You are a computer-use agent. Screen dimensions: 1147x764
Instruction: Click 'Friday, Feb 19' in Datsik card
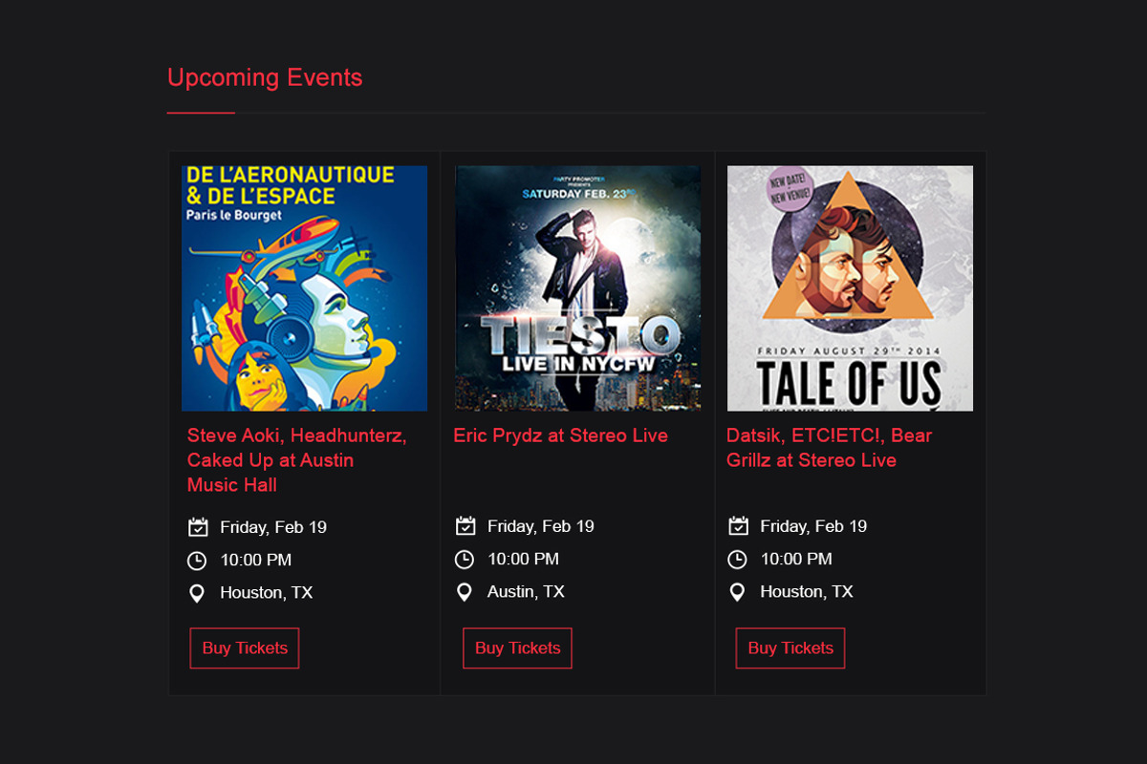point(813,526)
